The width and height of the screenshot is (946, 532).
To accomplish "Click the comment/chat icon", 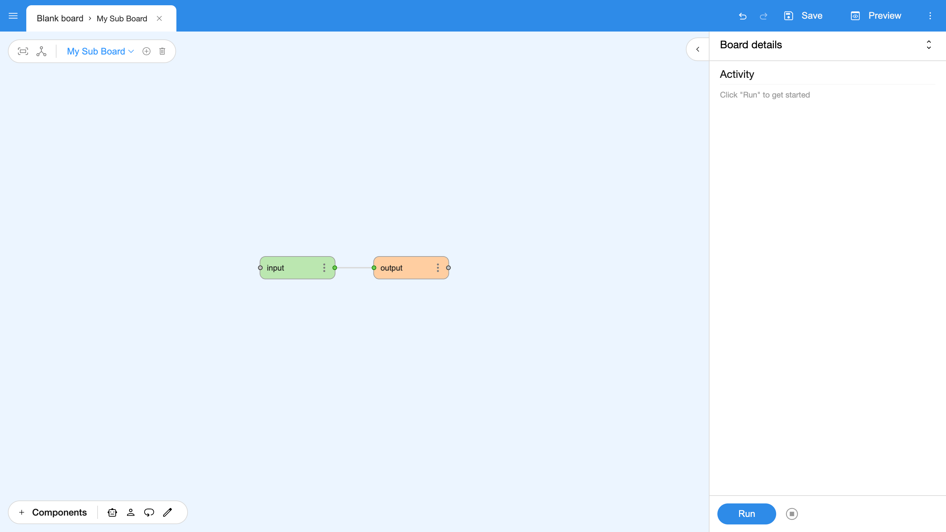I will [149, 513].
